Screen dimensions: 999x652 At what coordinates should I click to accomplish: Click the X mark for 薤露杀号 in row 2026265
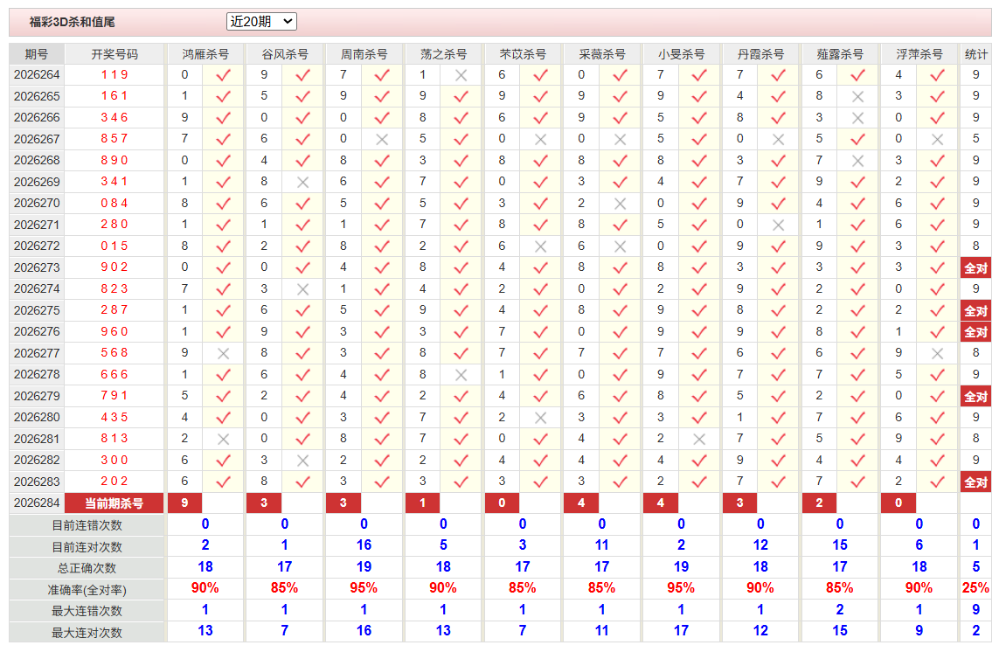click(x=857, y=97)
